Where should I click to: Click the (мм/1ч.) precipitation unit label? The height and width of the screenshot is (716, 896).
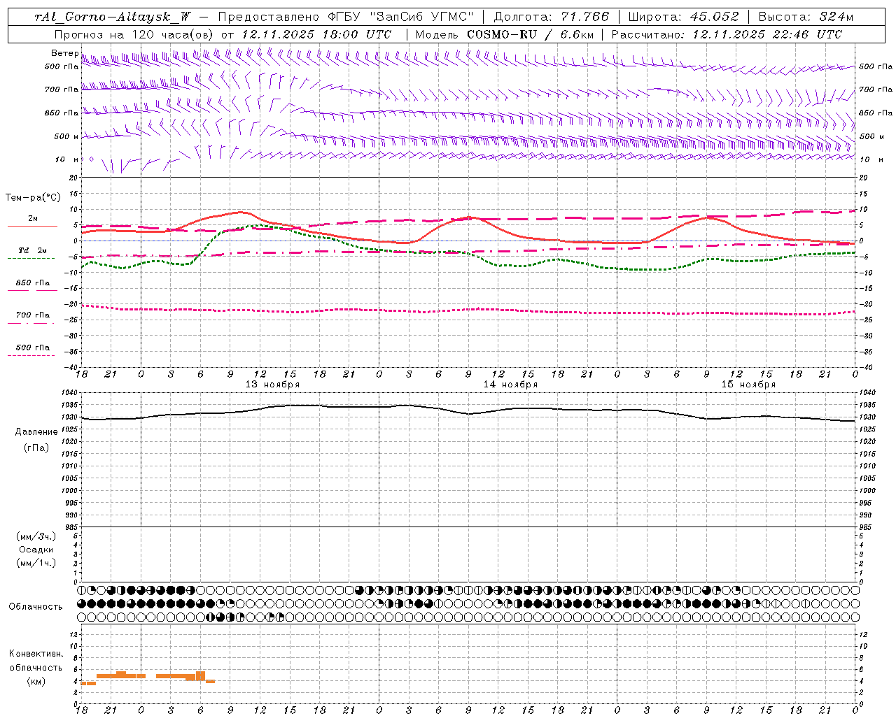[x=36, y=563]
